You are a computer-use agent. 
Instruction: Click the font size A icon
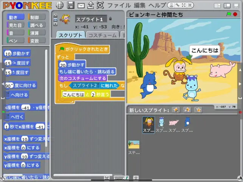coord(240,178)
